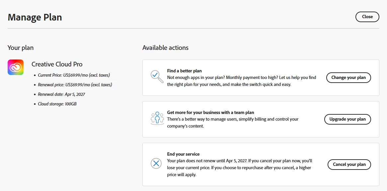
Task: Click the Creative Cloud rainbow logo icon
Action: point(16,67)
